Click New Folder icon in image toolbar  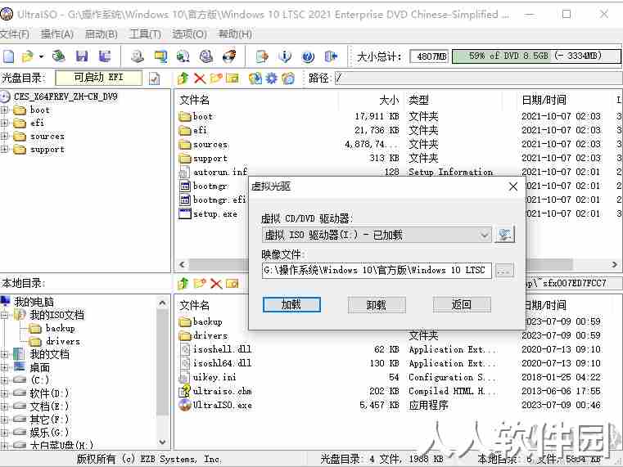[216, 79]
